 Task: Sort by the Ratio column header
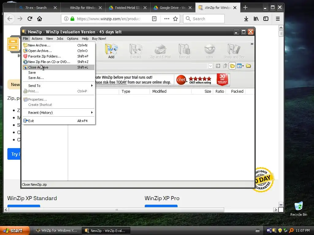[x=220, y=91]
